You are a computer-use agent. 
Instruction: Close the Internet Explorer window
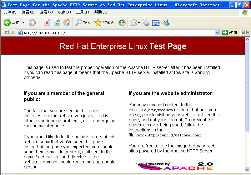(247, 5)
